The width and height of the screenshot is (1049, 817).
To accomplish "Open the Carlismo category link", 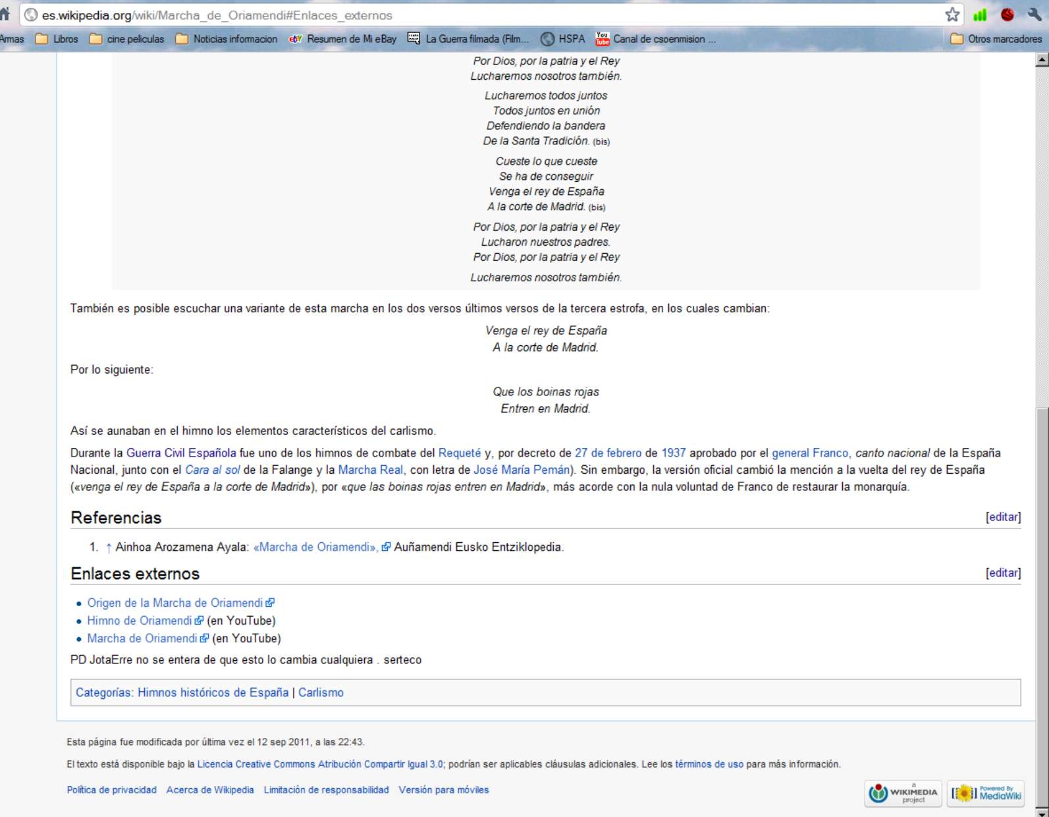I will pyautogui.click(x=321, y=692).
